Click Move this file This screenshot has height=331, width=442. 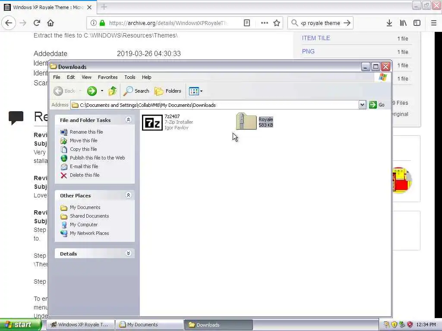[x=79, y=141]
